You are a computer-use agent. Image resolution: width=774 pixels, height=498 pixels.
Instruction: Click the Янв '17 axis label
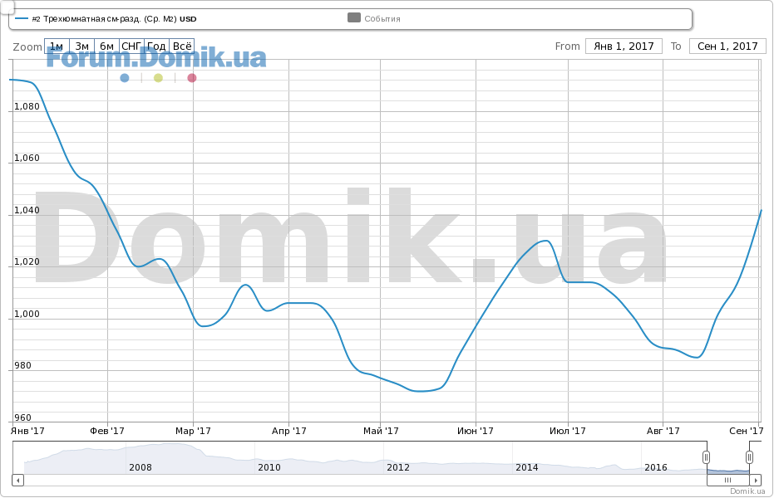[27, 431]
